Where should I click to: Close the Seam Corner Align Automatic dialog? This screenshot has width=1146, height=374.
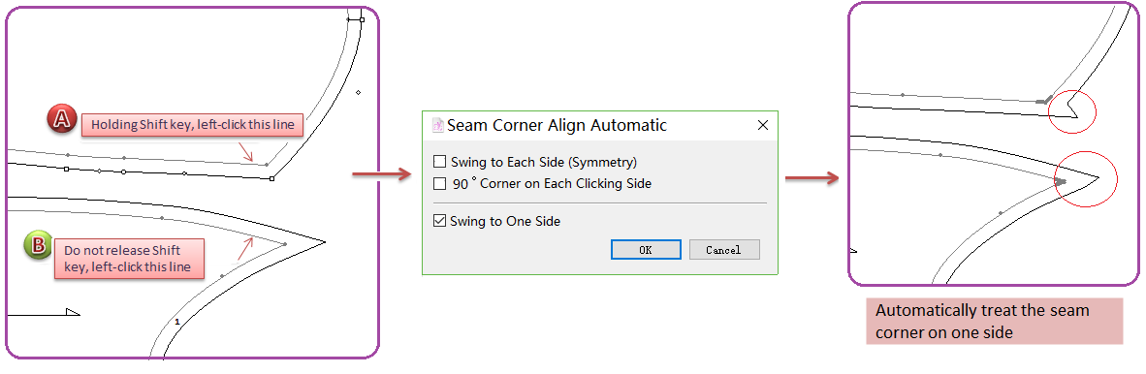(x=762, y=126)
